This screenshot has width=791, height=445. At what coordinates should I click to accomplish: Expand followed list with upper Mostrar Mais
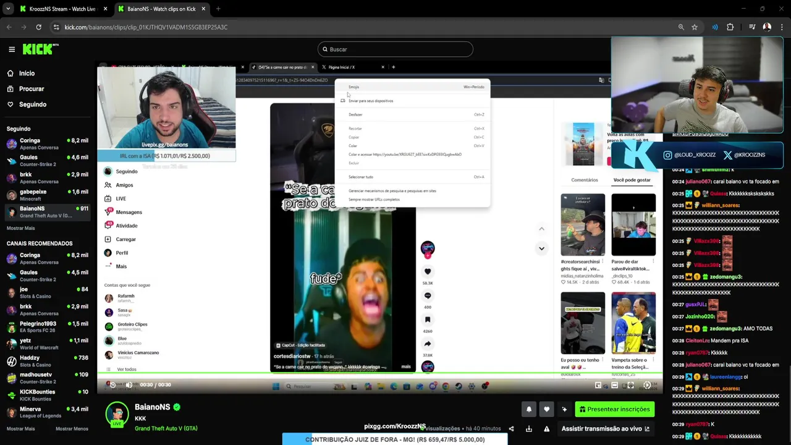20,228
